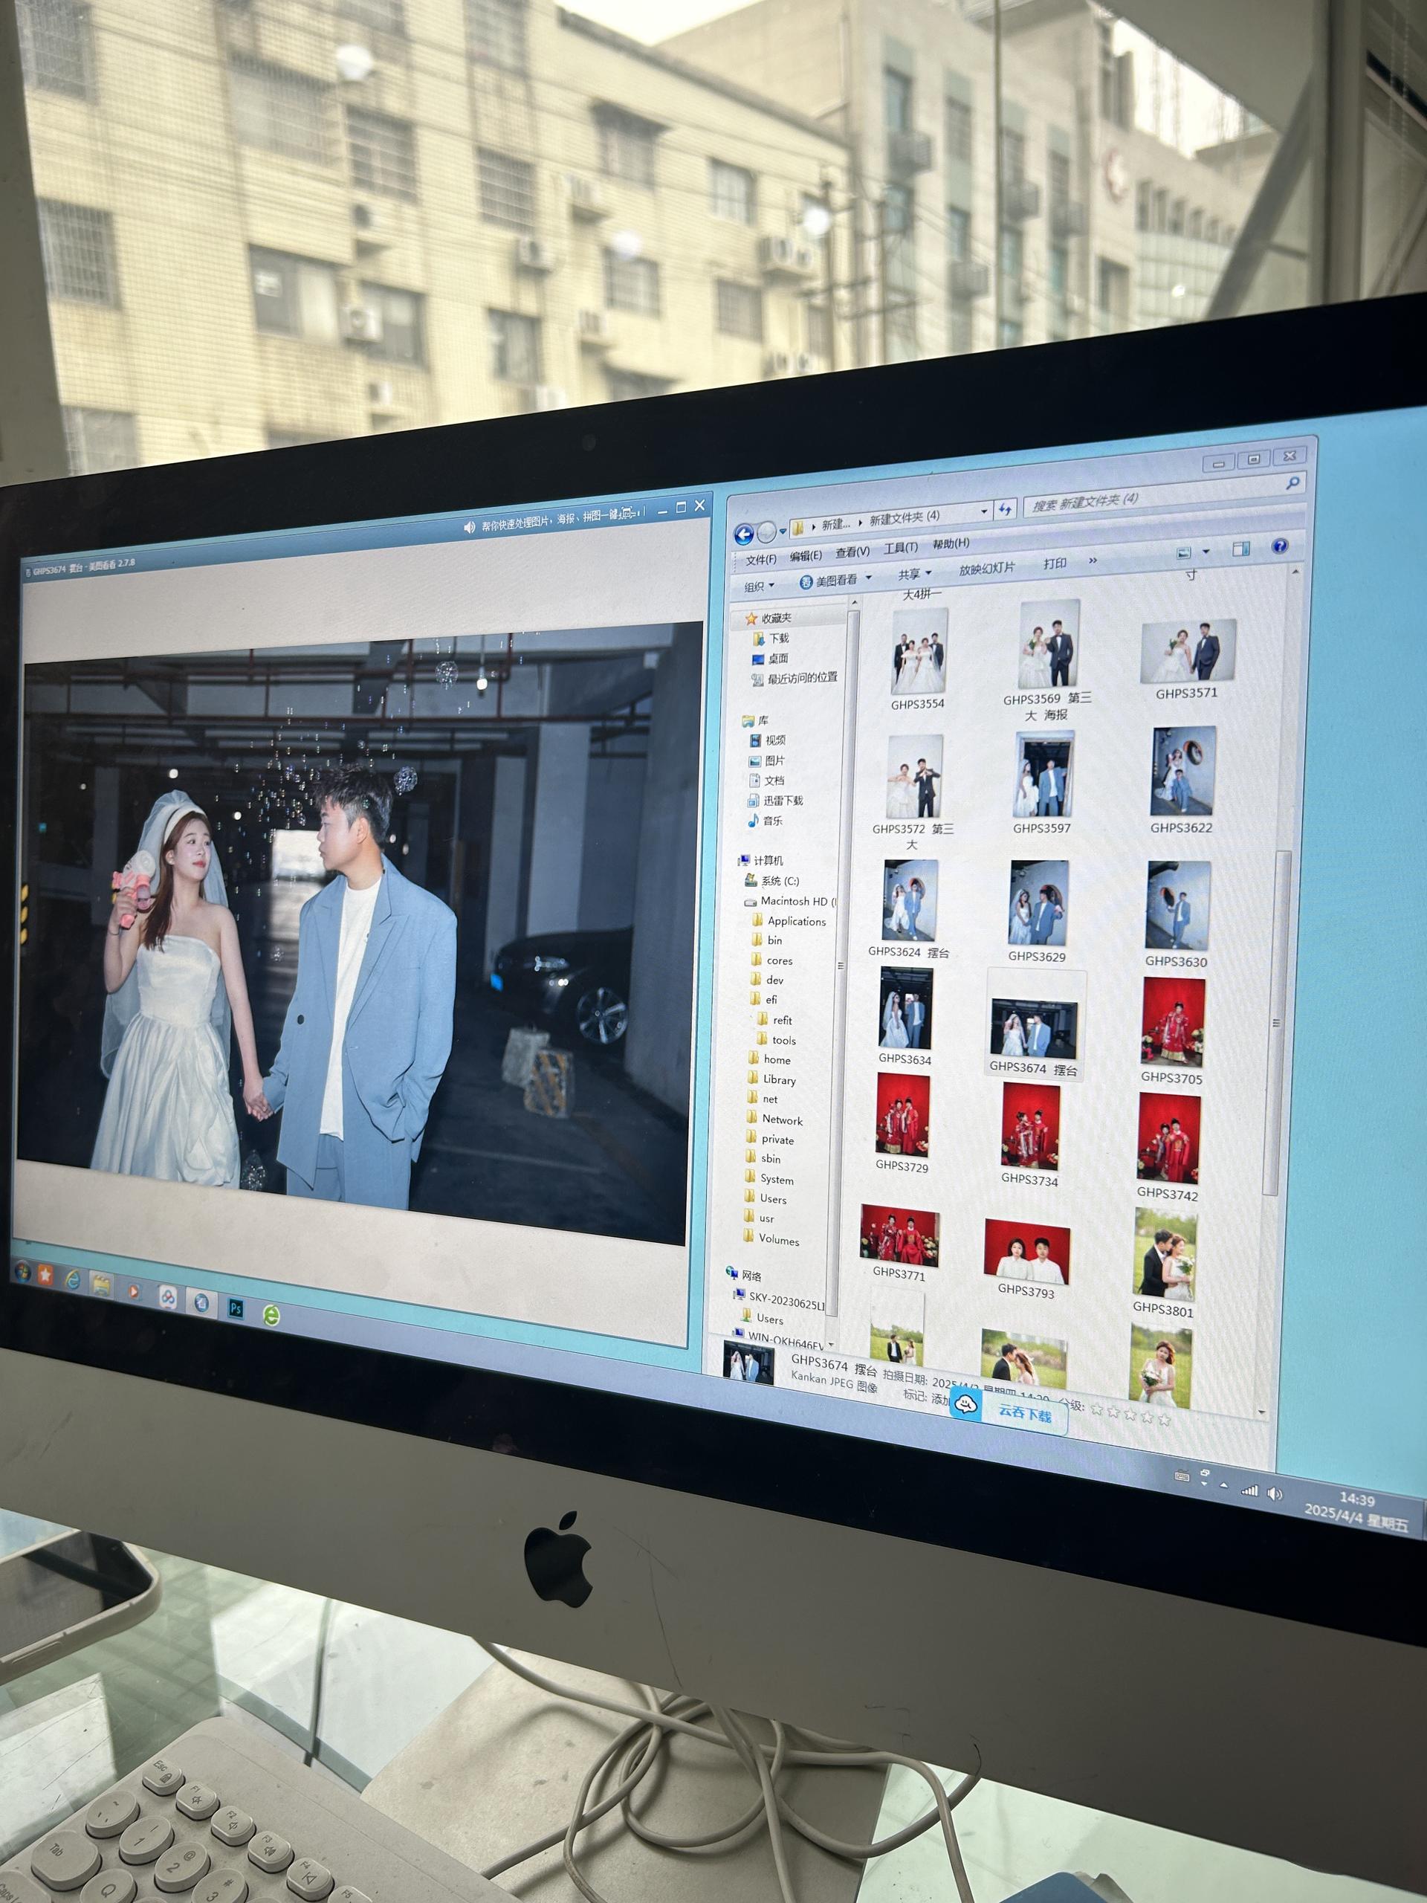Select the GHPS3705 red thumbnail
Screen dimensions: 1427x1903
(1172, 1030)
